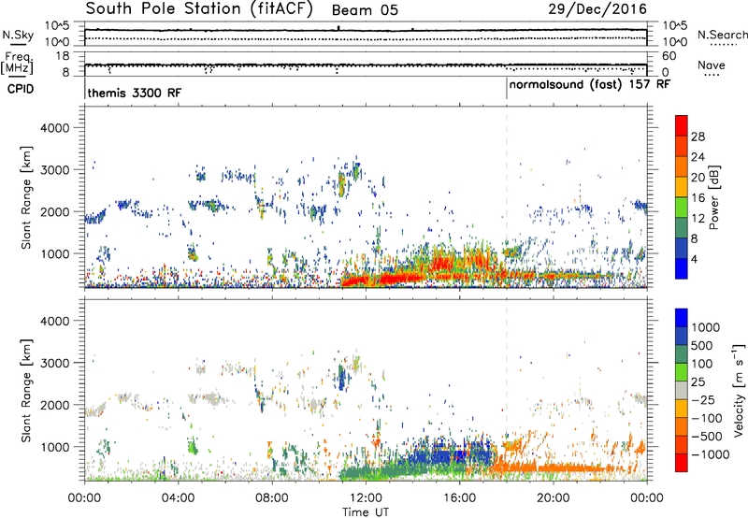Click the 'Velocity [m s-1]' color bar label
748x518 pixels.
click(738, 390)
